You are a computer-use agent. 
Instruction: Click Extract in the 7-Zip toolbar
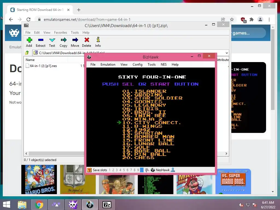(x=40, y=42)
